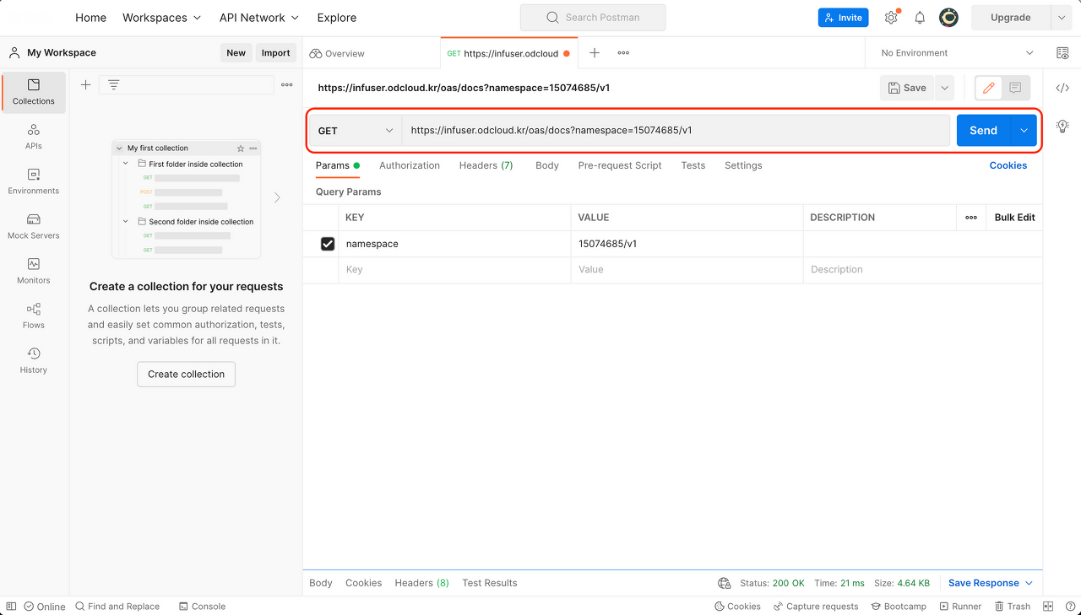Open the info lightbulb icon in the right sidebar
The height and width of the screenshot is (615, 1081).
1062,126
